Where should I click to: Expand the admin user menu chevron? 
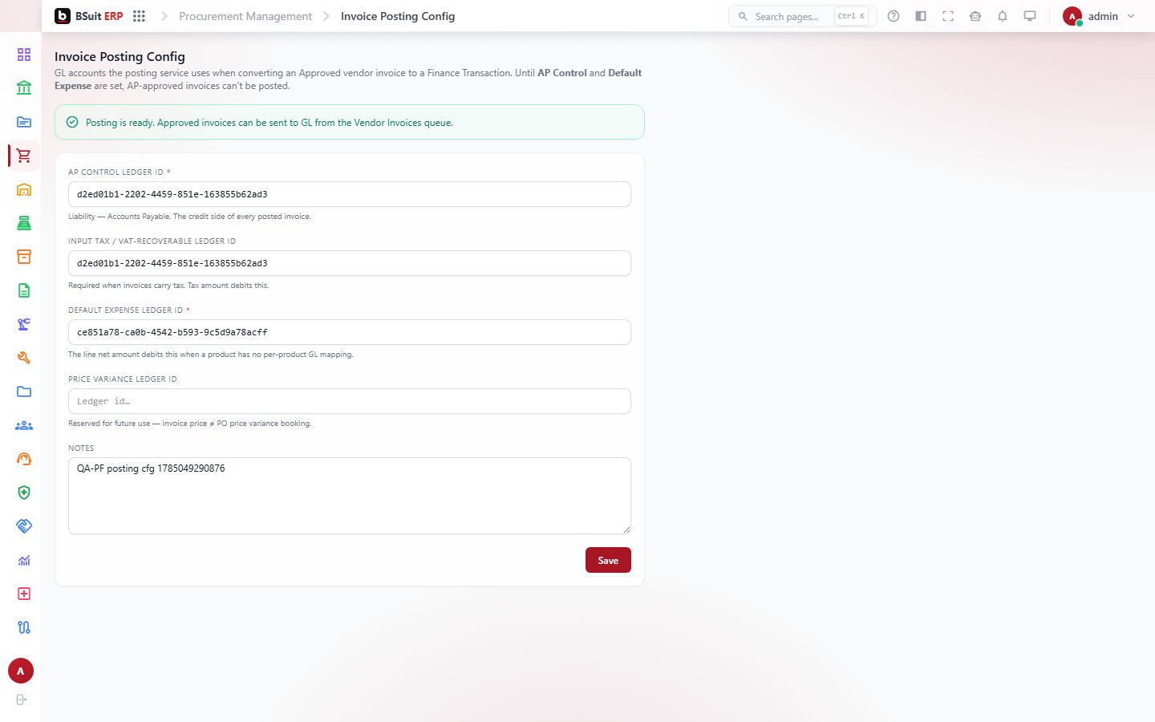1131,16
